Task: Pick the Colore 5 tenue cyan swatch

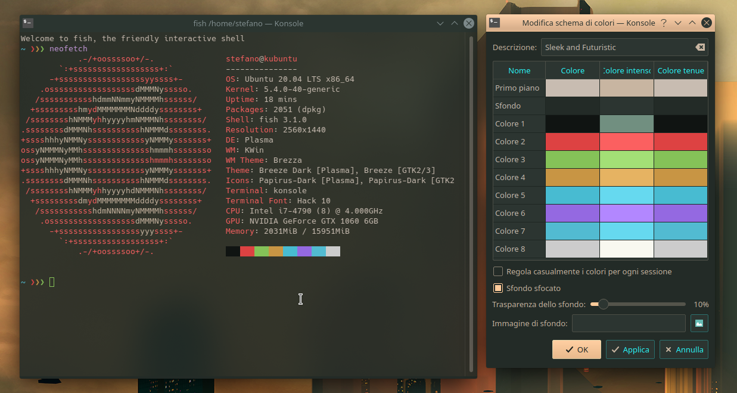Action: click(681, 195)
